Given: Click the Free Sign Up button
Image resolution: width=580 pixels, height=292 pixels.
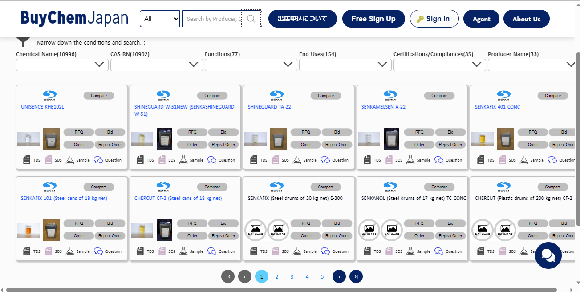Looking at the screenshot, I should (x=373, y=19).
